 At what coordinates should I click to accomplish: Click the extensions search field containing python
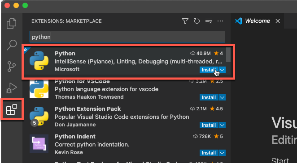[x=127, y=37]
